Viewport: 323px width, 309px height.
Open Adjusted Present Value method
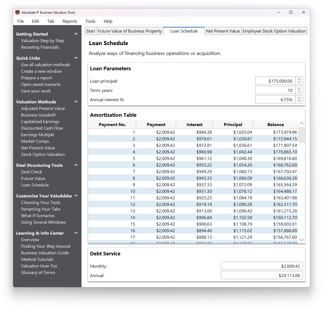pos(43,108)
